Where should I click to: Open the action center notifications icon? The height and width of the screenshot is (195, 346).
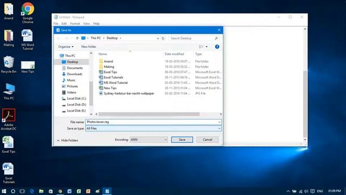click(312, 191)
